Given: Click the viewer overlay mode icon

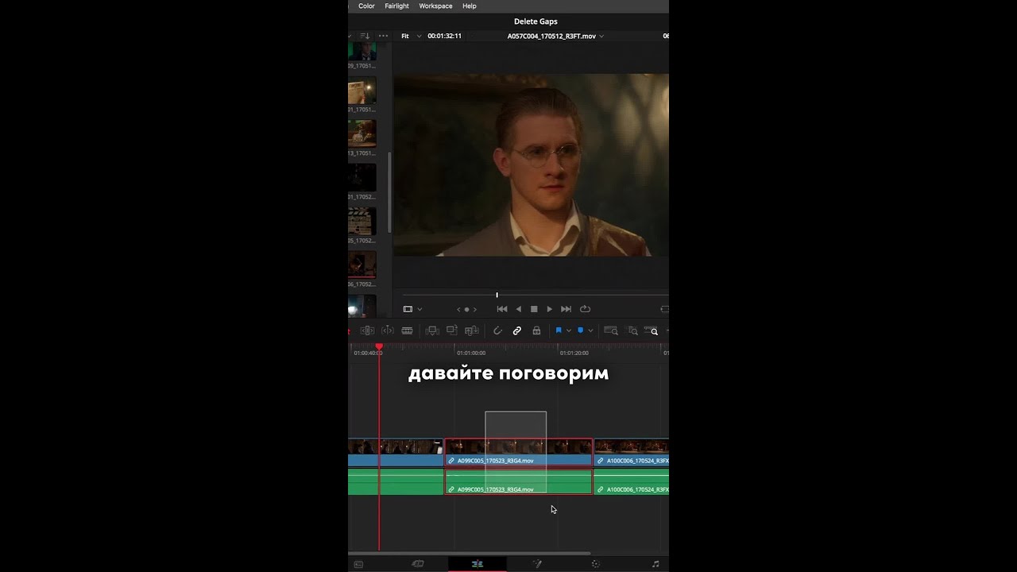Looking at the screenshot, I should pyautogui.click(x=408, y=309).
